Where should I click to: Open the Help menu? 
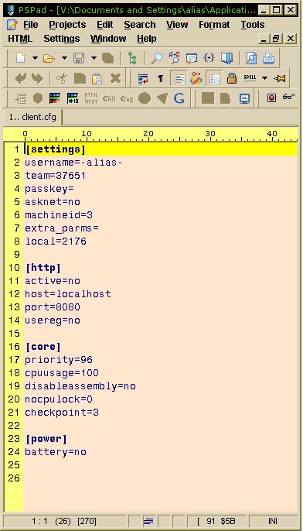click(x=147, y=39)
